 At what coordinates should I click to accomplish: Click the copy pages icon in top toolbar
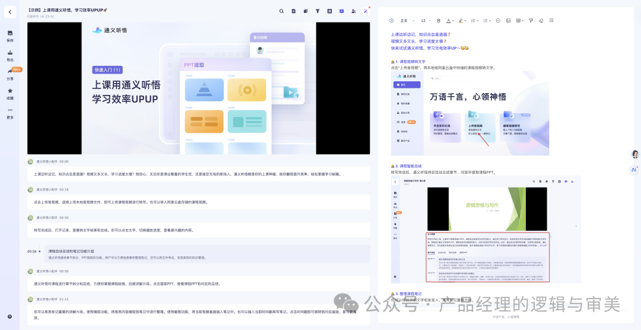coord(306,11)
